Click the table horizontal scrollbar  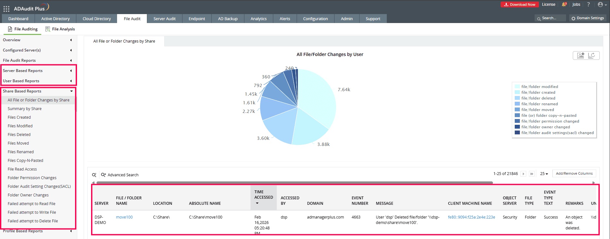pyautogui.click(x=294, y=183)
